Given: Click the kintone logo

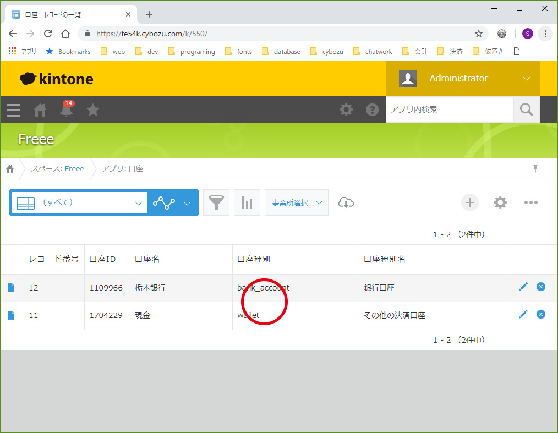Looking at the screenshot, I should [57, 79].
